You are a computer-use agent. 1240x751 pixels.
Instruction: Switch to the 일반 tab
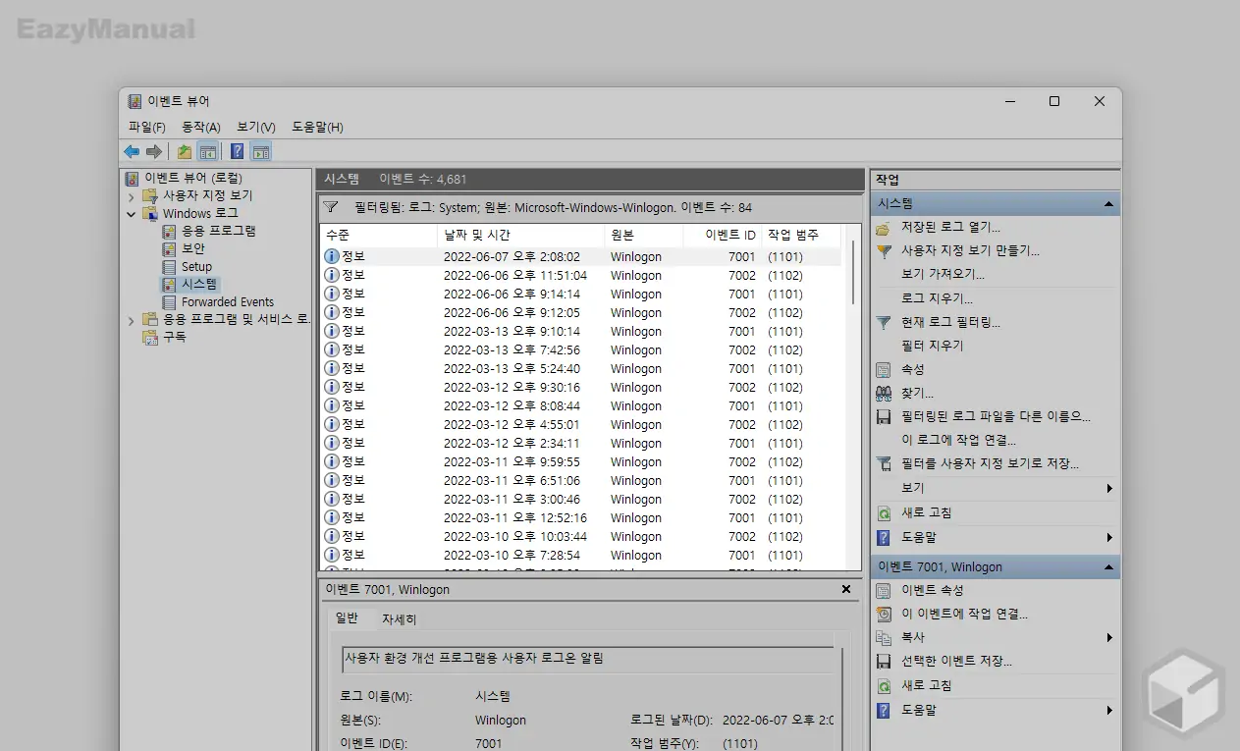pos(347,618)
